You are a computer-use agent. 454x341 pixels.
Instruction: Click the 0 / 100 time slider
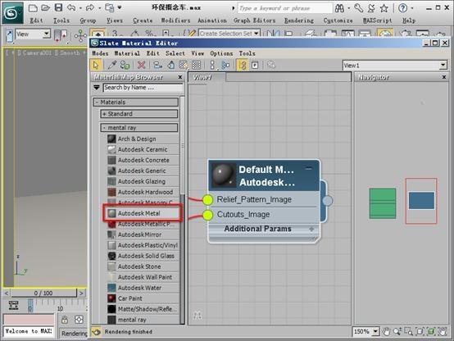click(43, 293)
